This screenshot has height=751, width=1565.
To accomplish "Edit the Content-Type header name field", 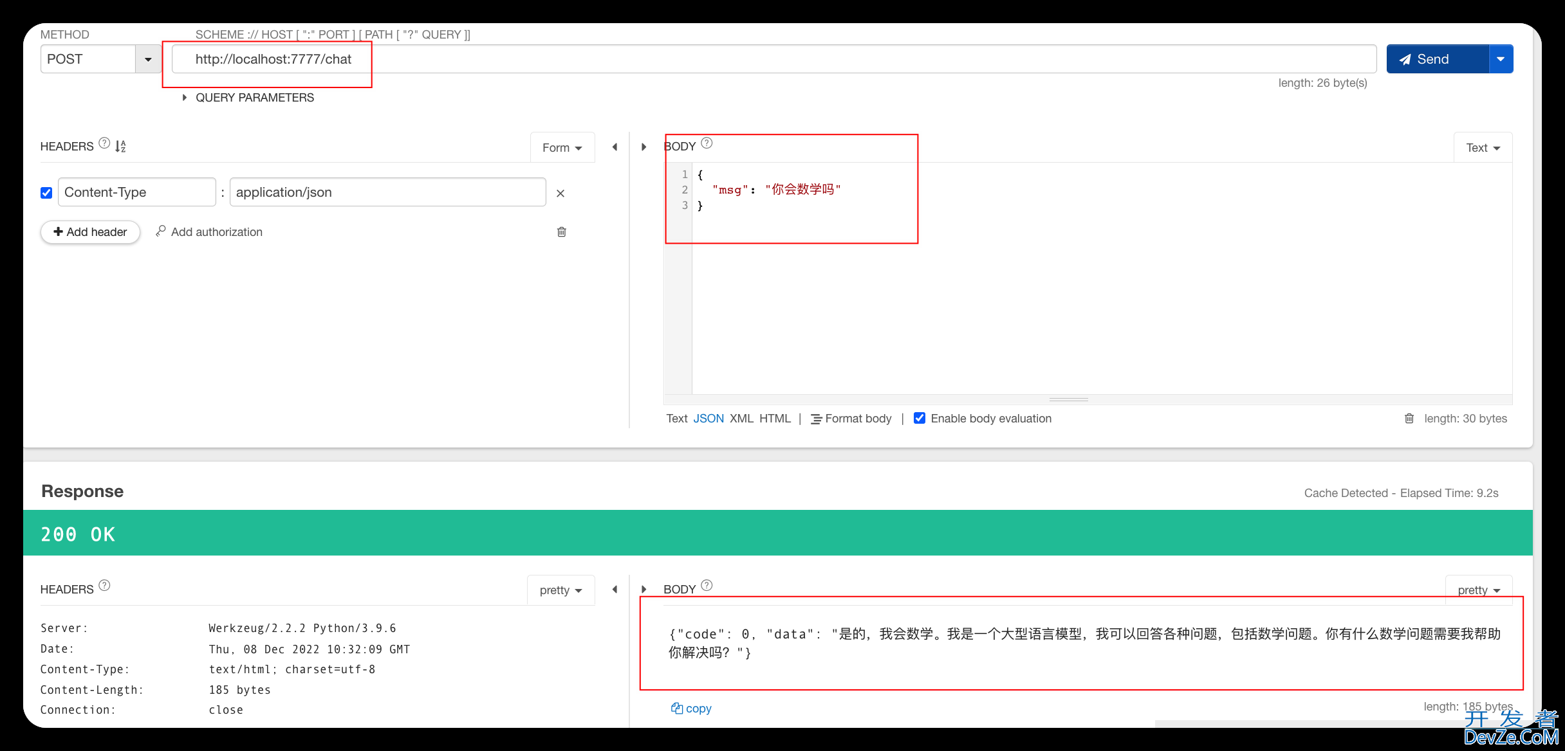I will [137, 192].
